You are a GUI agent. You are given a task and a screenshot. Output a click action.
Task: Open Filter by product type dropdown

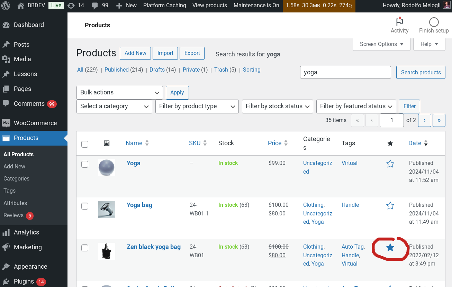(197, 106)
